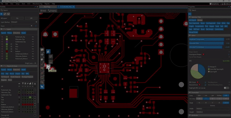Select the Move tool with four arrows
Screen dimensions: 231x118
tap(42, 55)
